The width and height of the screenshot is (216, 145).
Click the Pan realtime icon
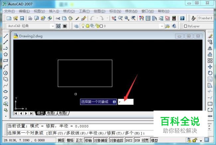click(x=114, y=18)
